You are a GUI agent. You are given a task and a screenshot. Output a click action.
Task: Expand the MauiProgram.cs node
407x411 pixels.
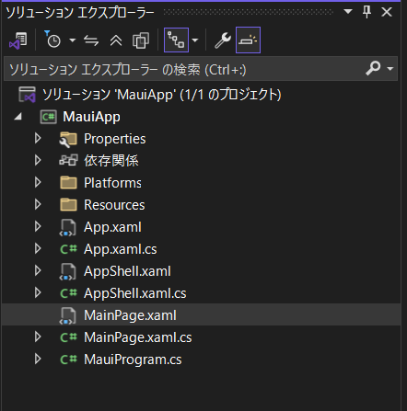(x=38, y=360)
